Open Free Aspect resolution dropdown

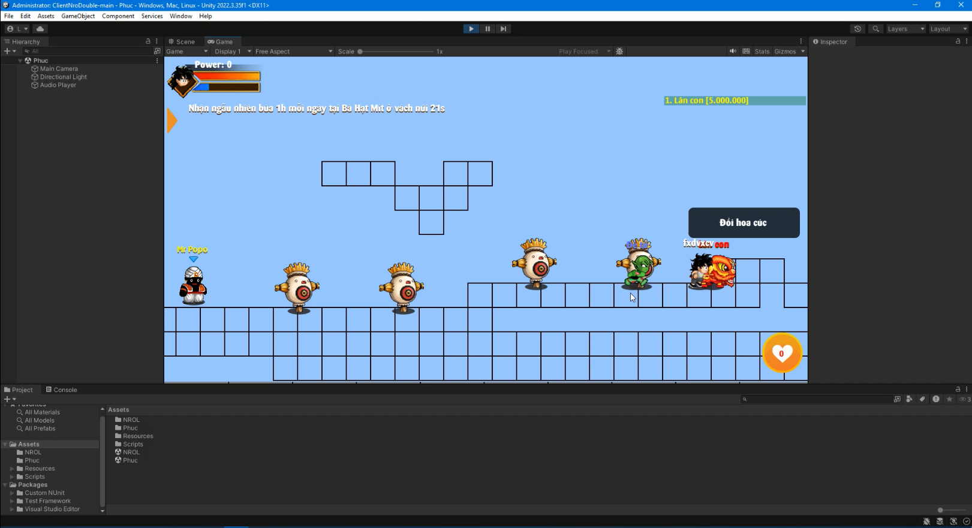[x=294, y=52]
